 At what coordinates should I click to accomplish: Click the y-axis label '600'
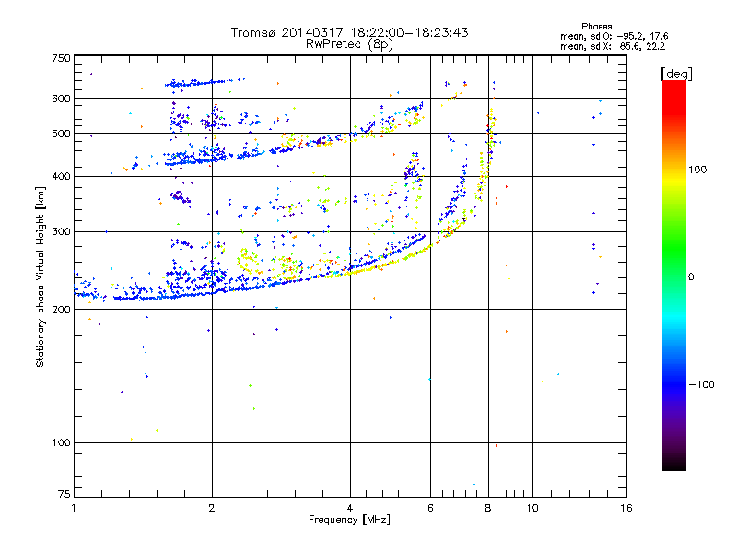61,99
